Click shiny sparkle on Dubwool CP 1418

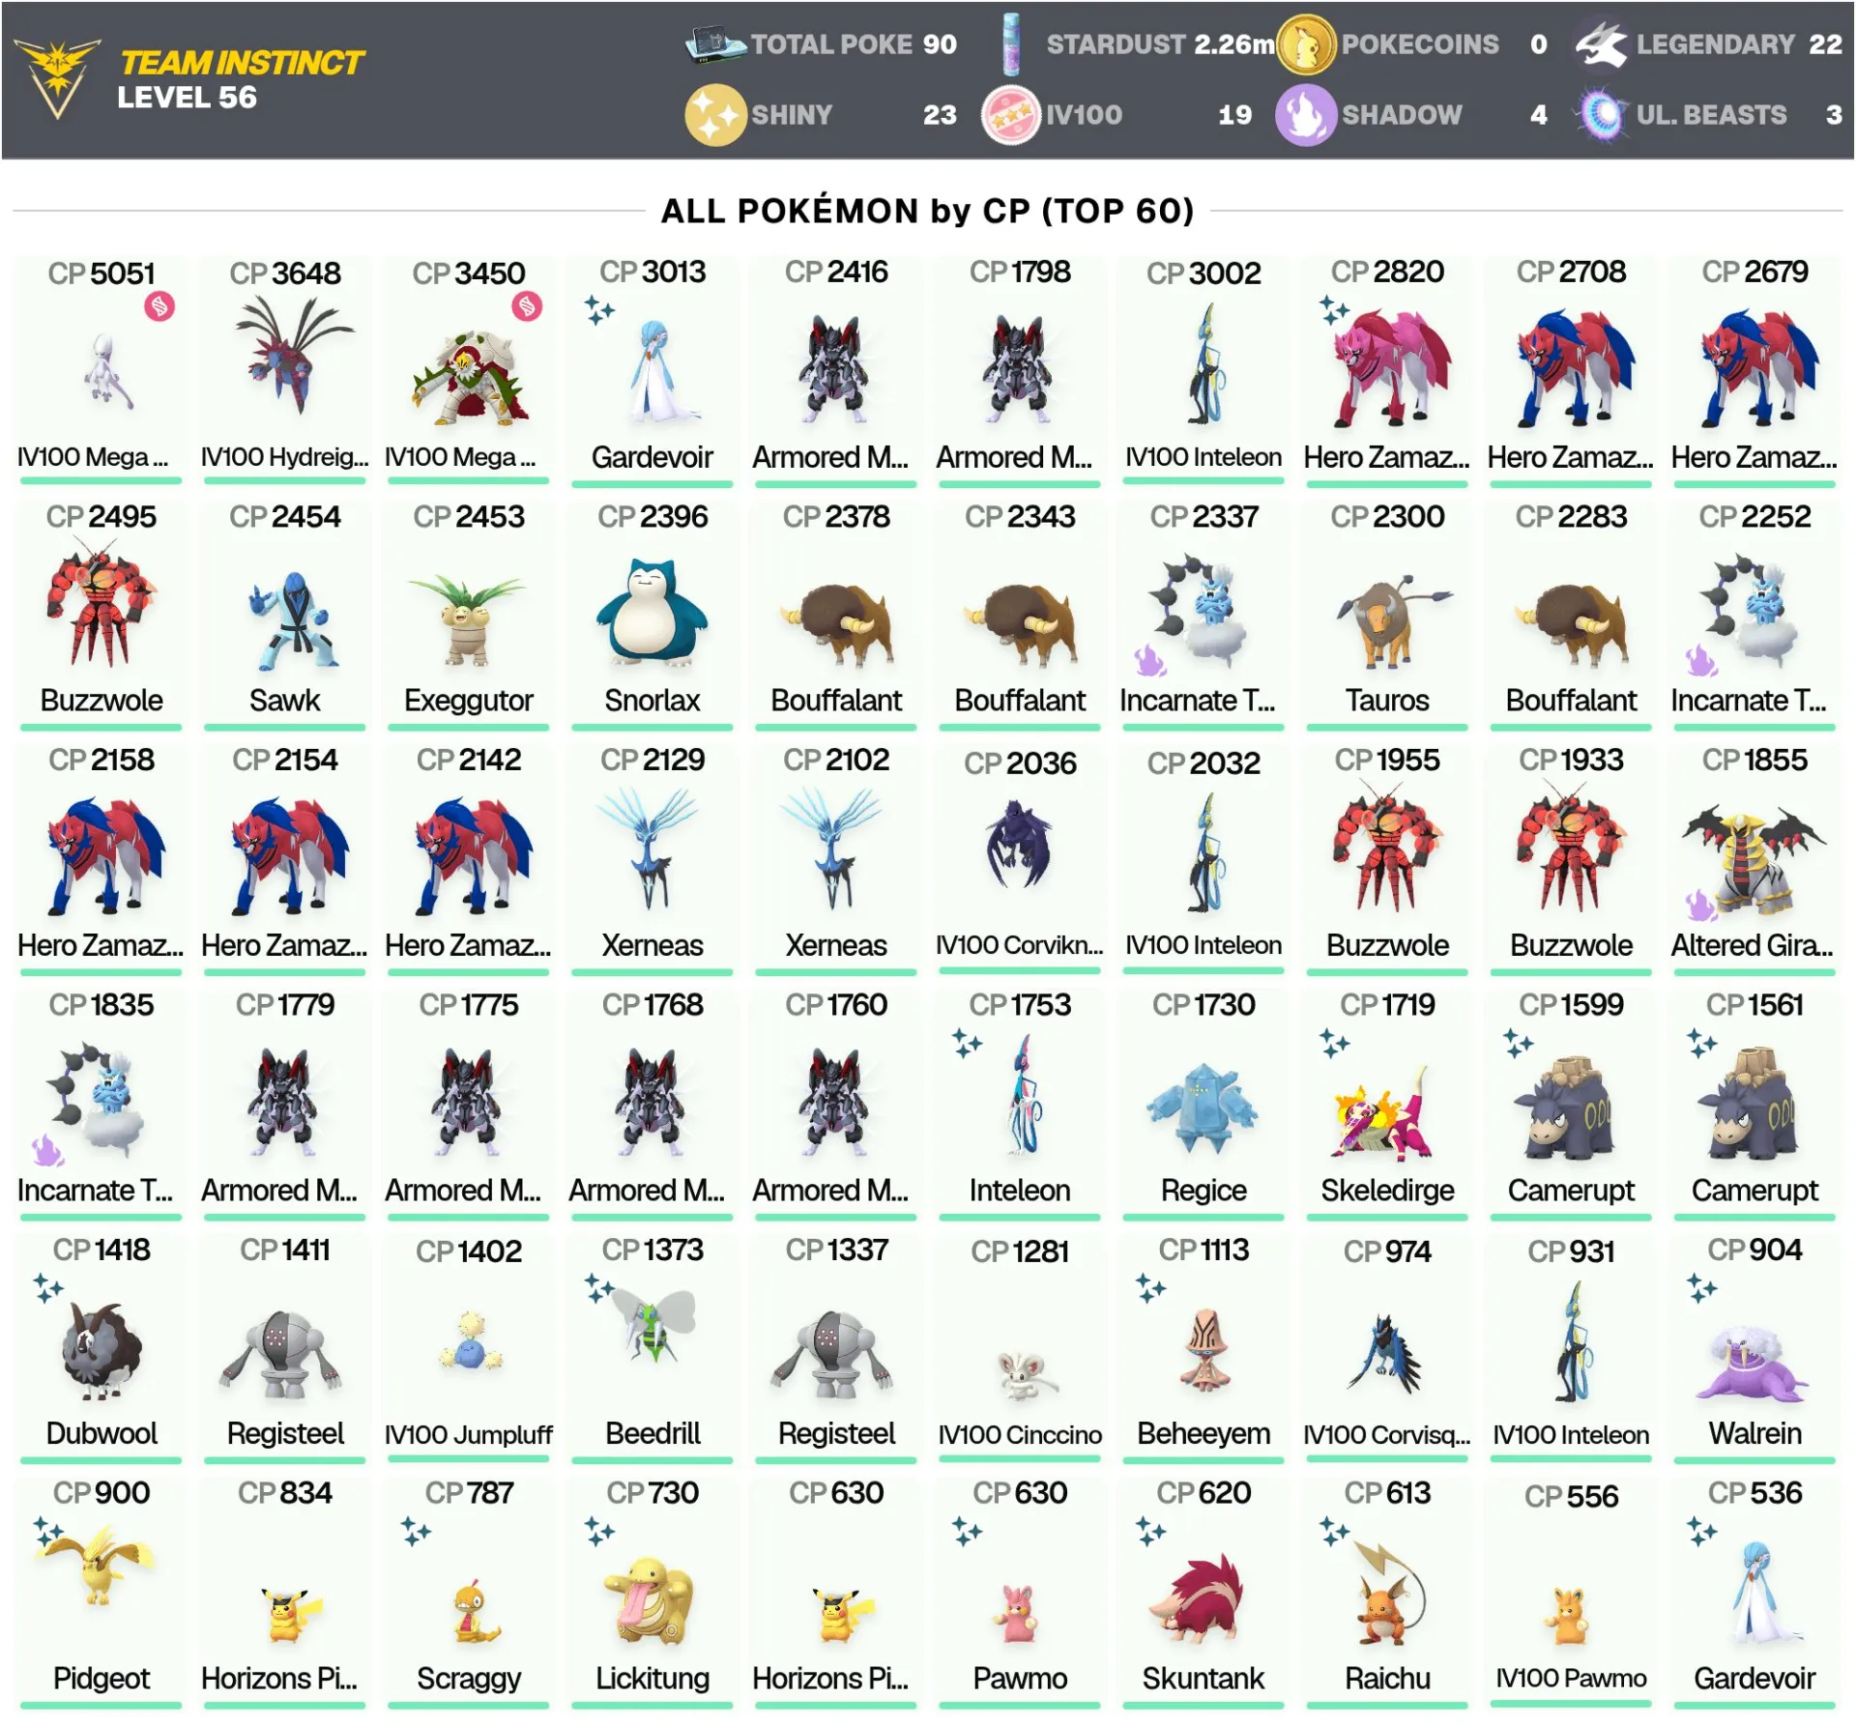pyautogui.click(x=48, y=1289)
